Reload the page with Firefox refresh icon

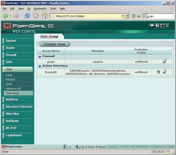point(27,16)
